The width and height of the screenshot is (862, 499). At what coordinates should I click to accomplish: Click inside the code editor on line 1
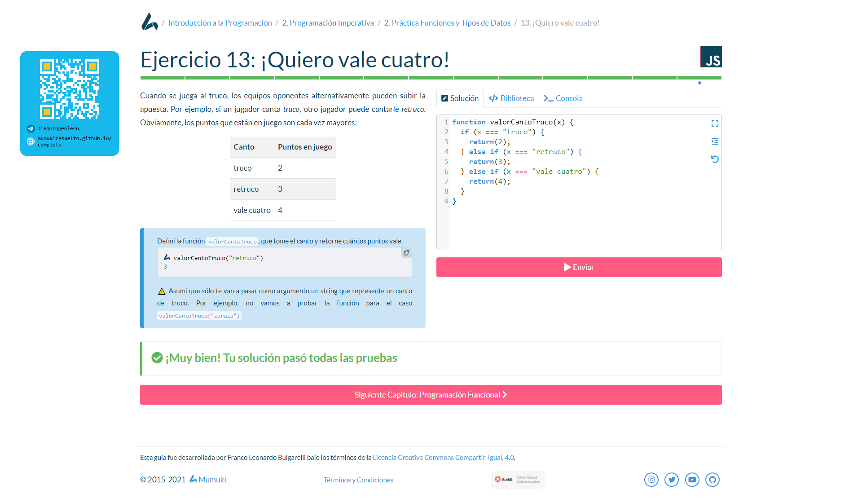(512, 122)
